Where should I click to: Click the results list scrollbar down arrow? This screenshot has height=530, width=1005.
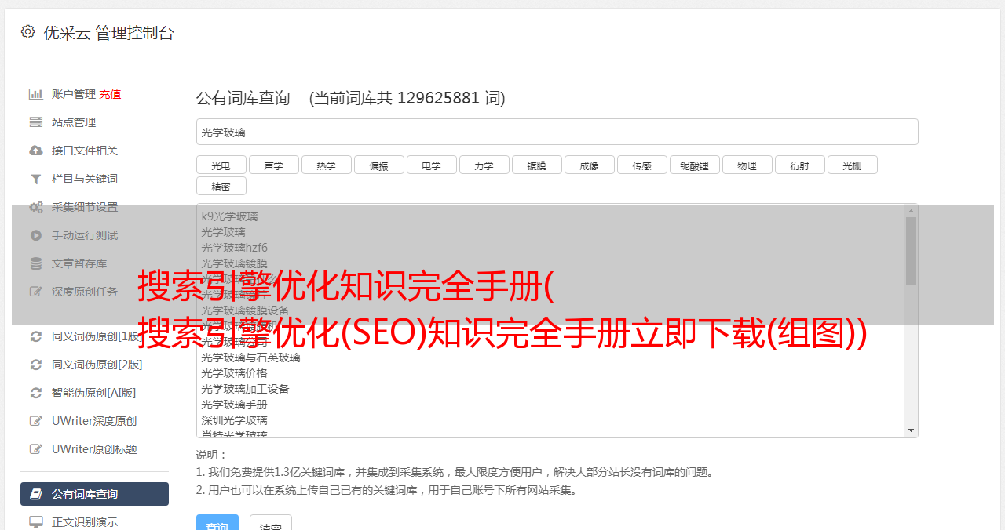pyautogui.click(x=912, y=430)
